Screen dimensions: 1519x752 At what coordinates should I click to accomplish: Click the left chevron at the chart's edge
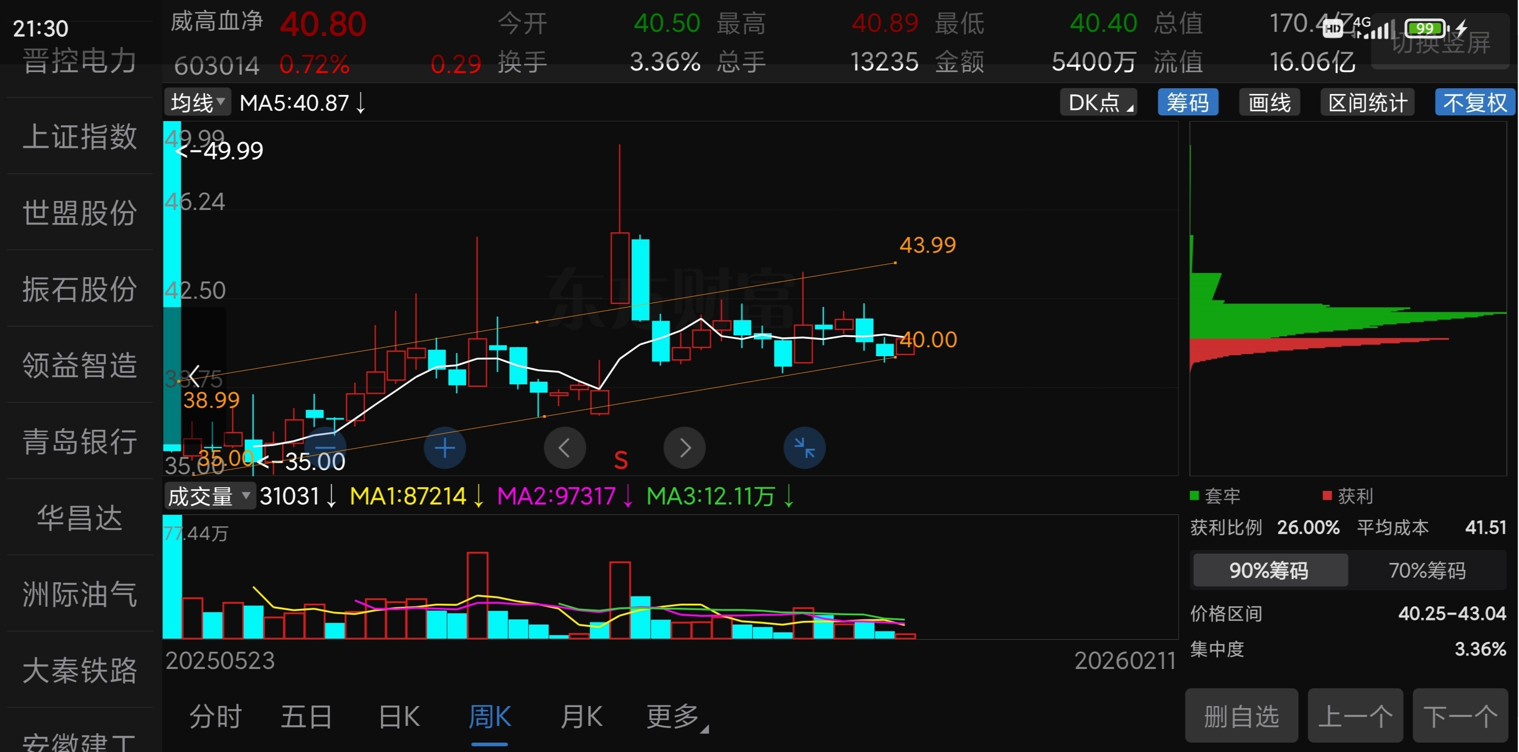coord(194,375)
